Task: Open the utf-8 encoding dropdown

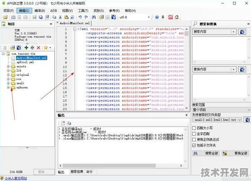Action: pyautogui.click(x=148, y=17)
